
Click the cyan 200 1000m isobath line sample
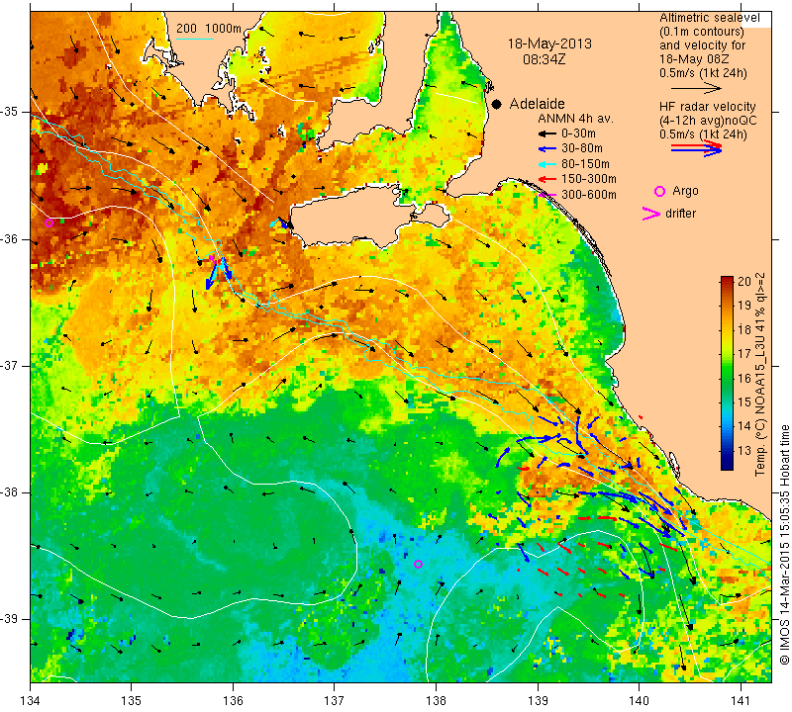pyautogui.click(x=195, y=39)
